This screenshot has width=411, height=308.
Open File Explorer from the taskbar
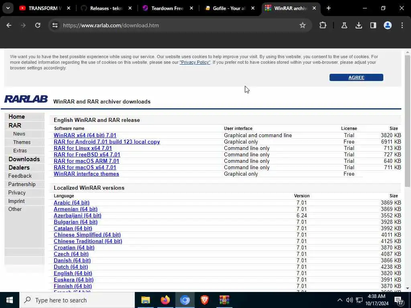pos(145,300)
